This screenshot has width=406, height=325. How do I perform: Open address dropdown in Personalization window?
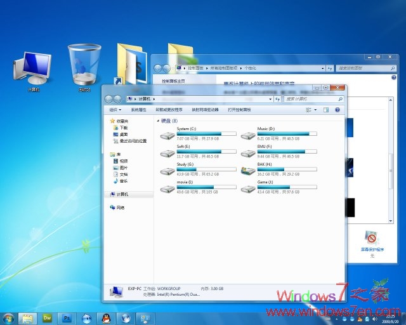[x=322, y=69]
